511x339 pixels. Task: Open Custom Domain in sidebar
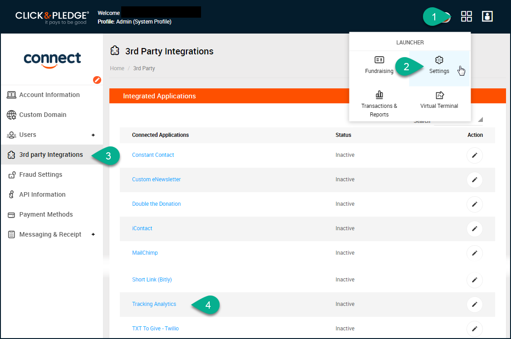(52, 115)
